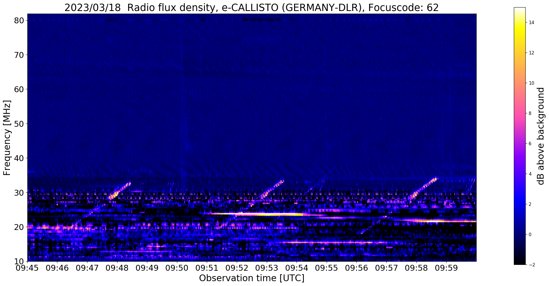Click the colorbar tick label 8
Viewport: 549px width, 286px height.
pyautogui.click(x=530, y=113)
